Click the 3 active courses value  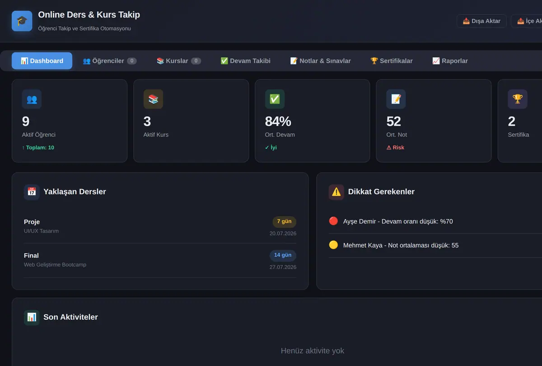147,121
